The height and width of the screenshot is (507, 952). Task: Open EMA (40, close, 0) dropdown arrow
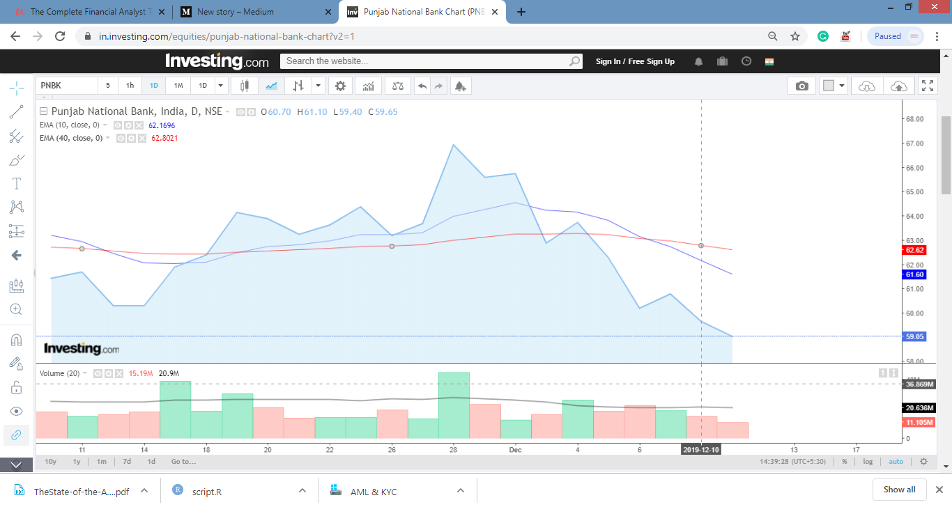[109, 138]
